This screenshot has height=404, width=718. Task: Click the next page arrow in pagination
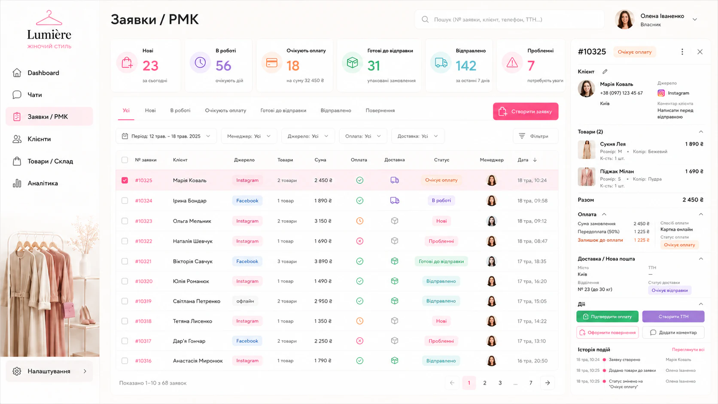point(548,383)
